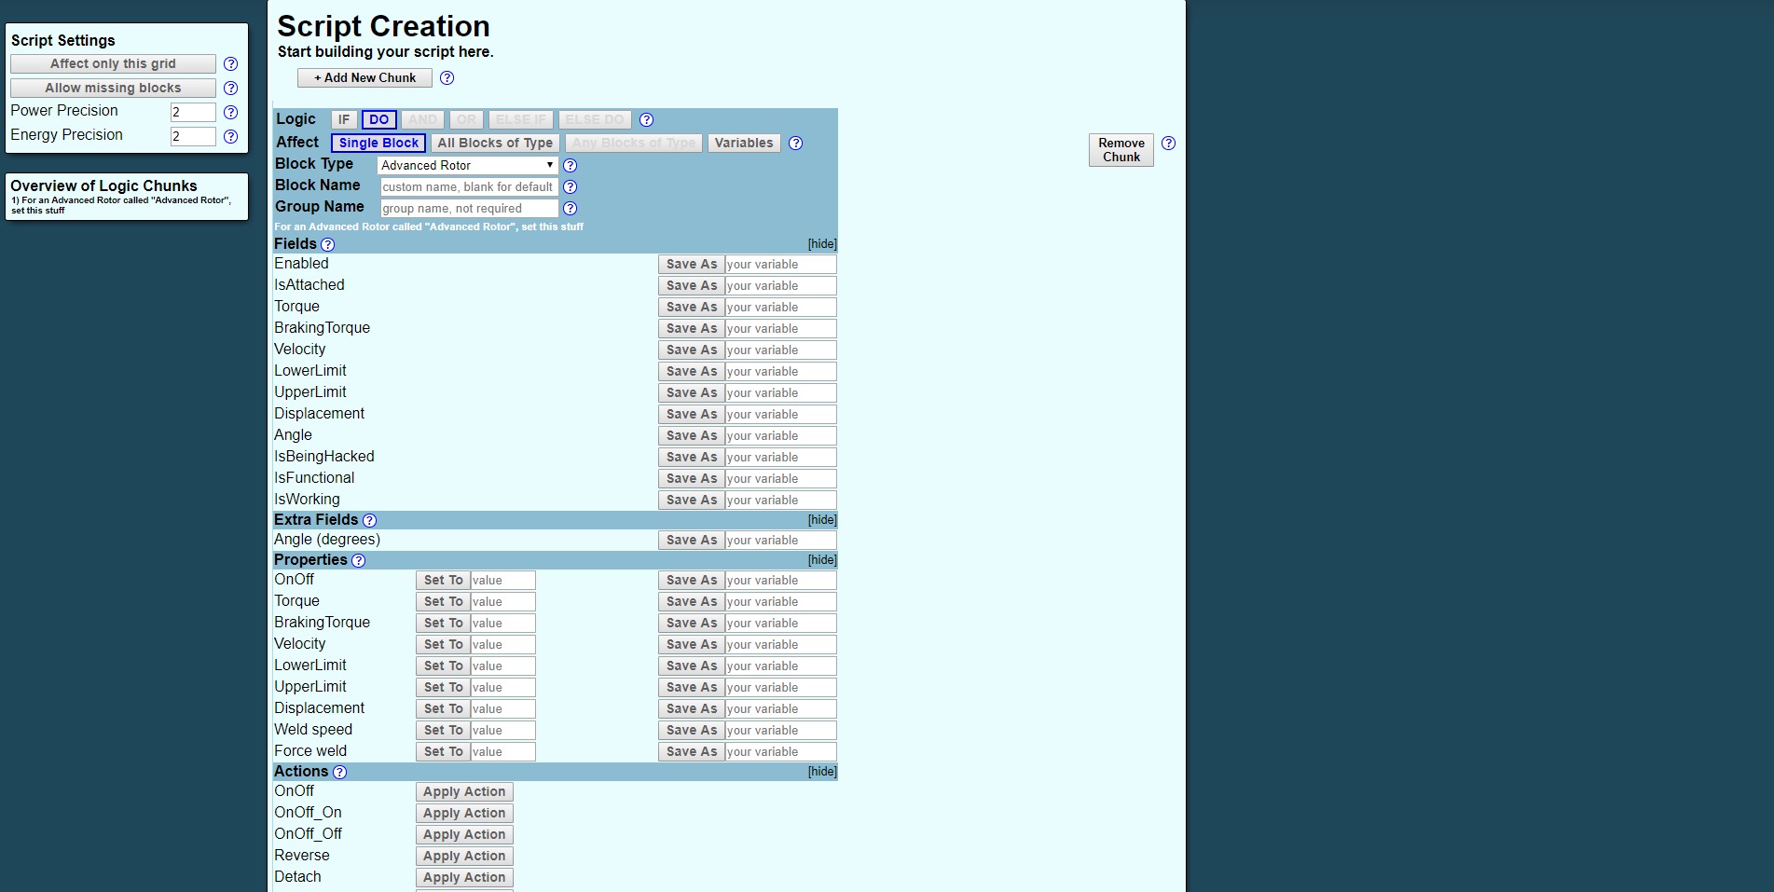
Task: Click help icon next to Affect only this grid
Action: pyautogui.click(x=230, y=64)
